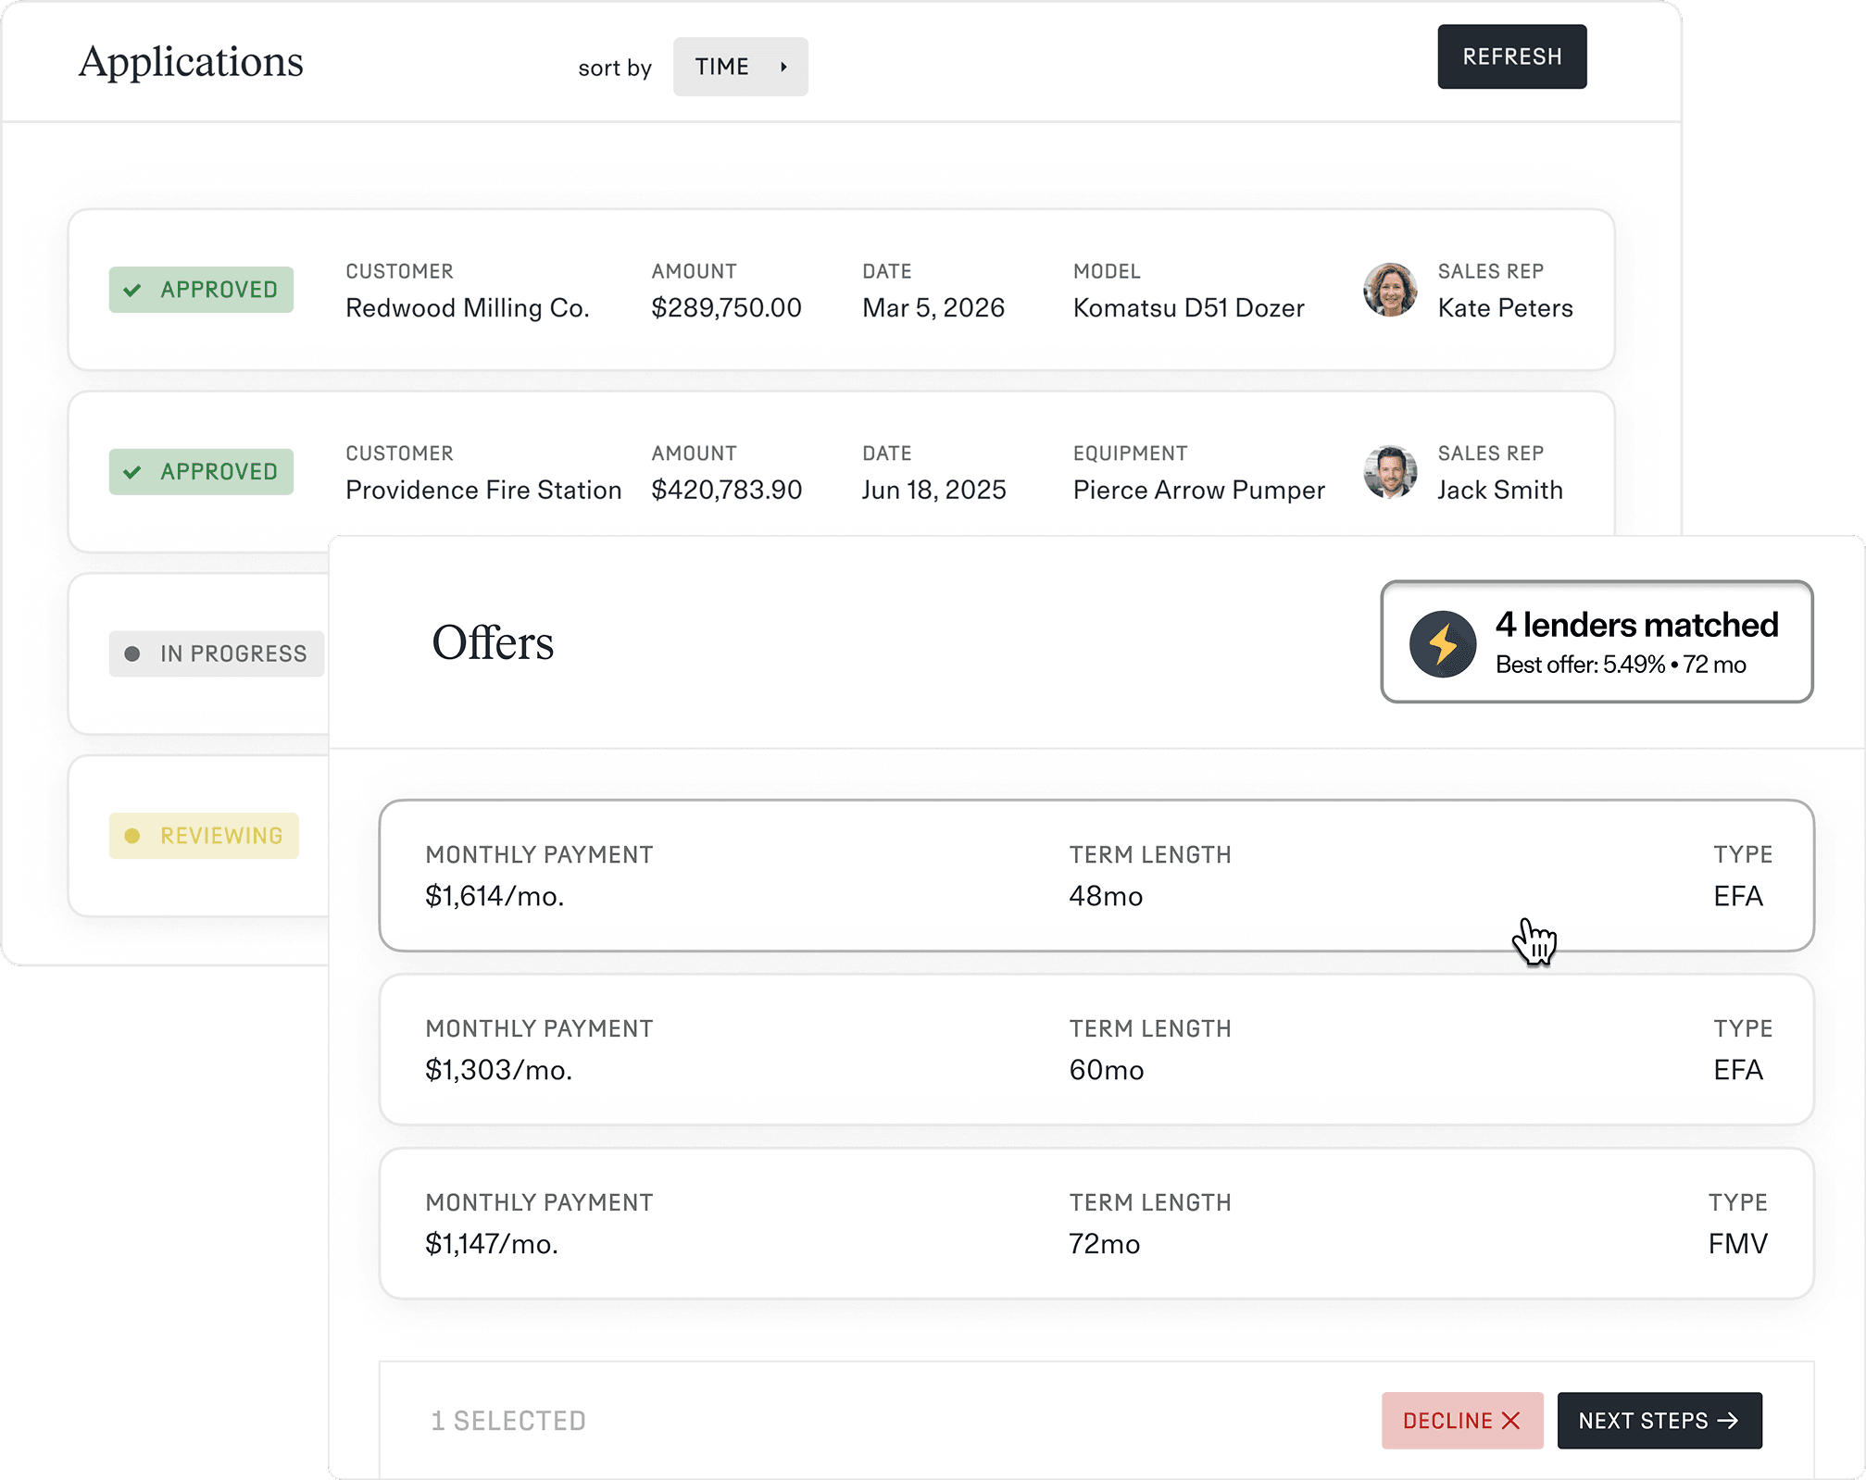Click the X icon on Decline button
Viewport: 1866px width, 1480px height.
[1510, 1421]
